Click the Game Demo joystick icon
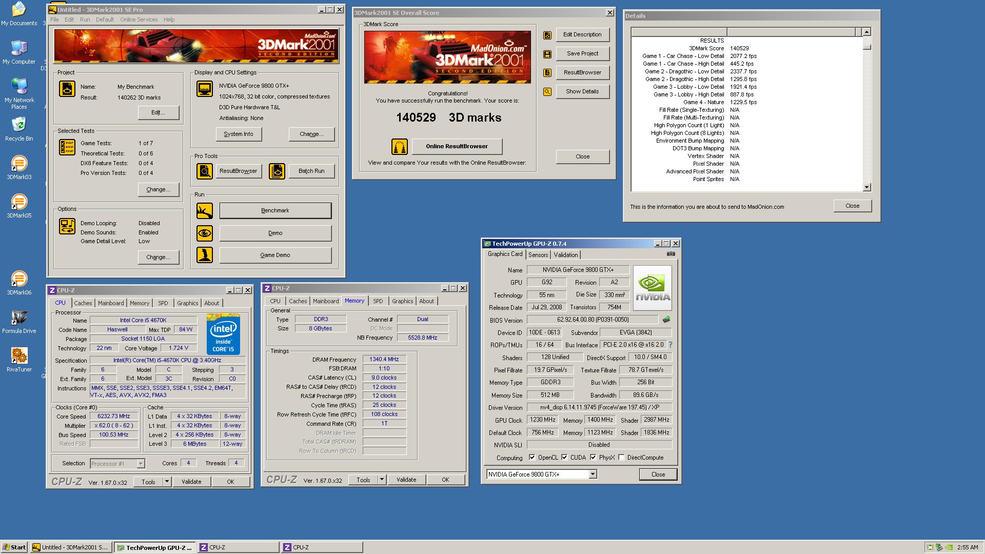985x554 pixels. [x=205, y=255]
